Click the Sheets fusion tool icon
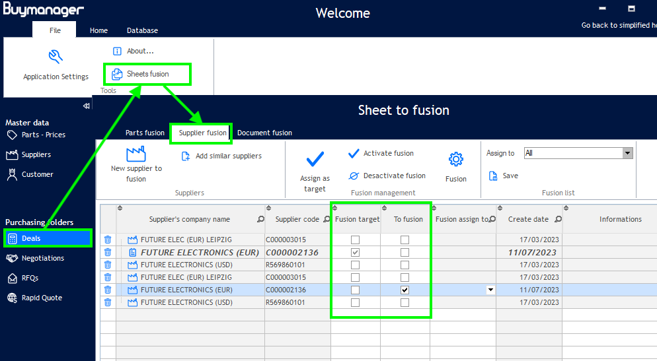This screenshot has height=361, width=657. coord(117,74)
